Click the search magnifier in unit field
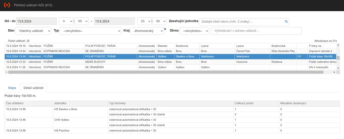Viewport: 344px width, 139px height. 286,21
